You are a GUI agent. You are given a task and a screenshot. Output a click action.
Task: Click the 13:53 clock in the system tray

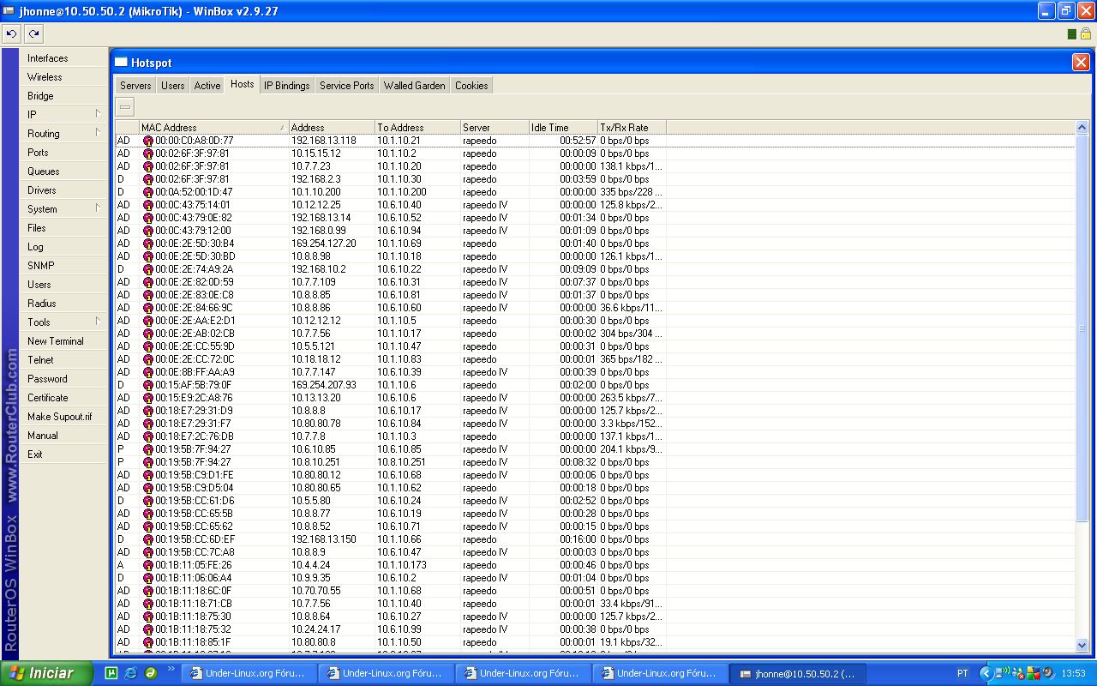coord(1073,673)
